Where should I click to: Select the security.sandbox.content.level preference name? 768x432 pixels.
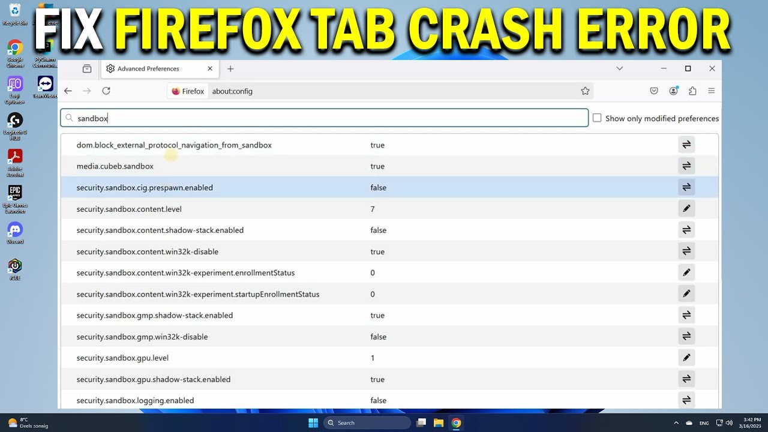point(129,209)
